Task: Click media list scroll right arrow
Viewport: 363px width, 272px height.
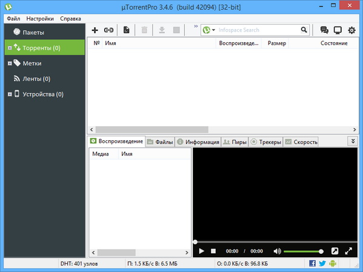Action: point(187,253)
